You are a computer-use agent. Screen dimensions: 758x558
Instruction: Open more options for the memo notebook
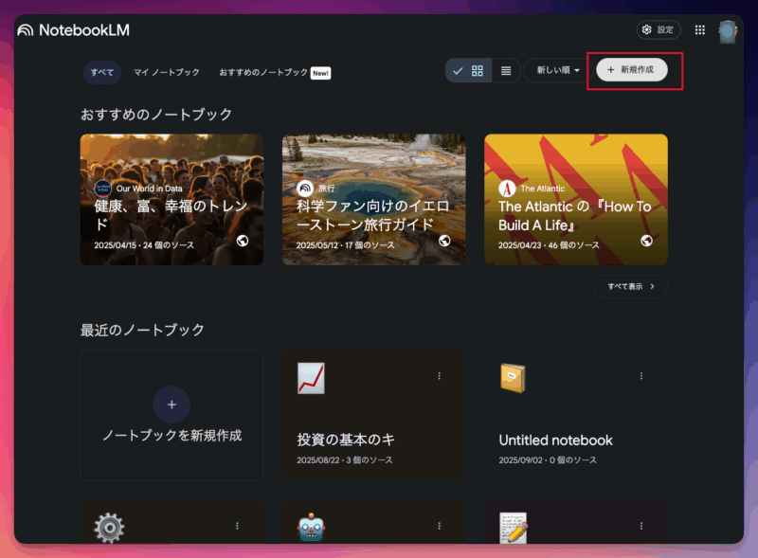click(x=641, y=526)
